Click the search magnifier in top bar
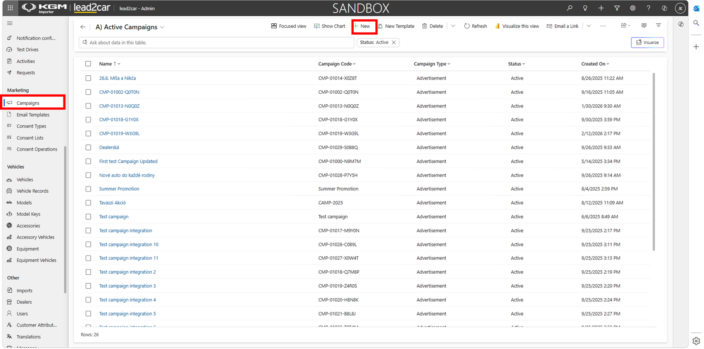Image resolution: width=704 pixels, height=349 pixels. point(569,8)
